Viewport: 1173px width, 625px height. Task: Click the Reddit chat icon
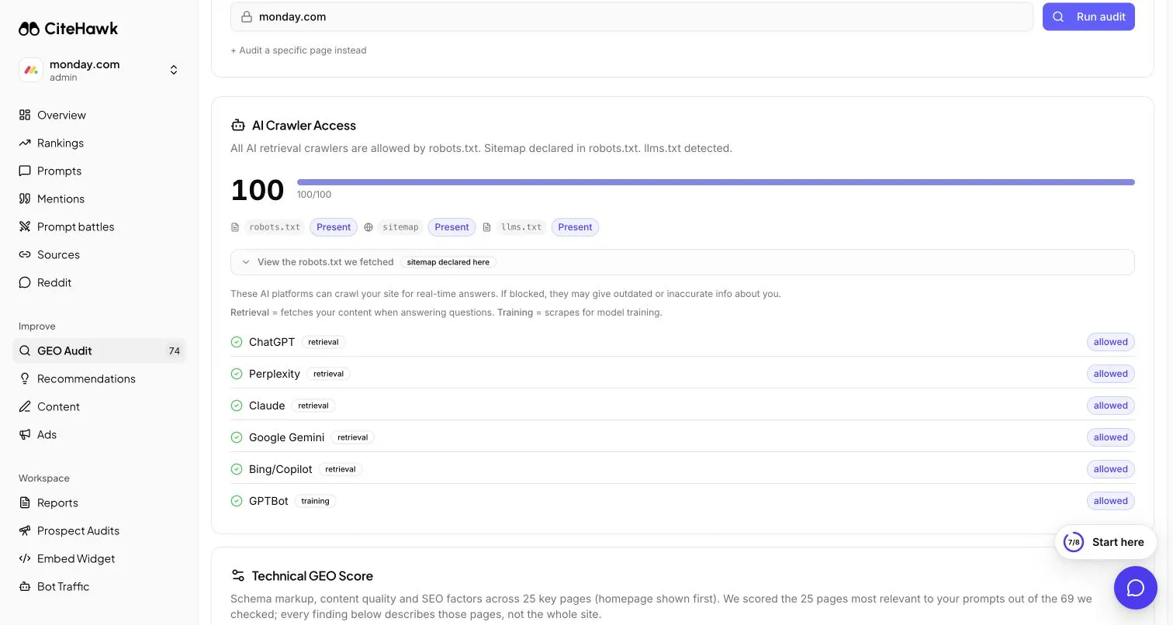tap(25, 282)
